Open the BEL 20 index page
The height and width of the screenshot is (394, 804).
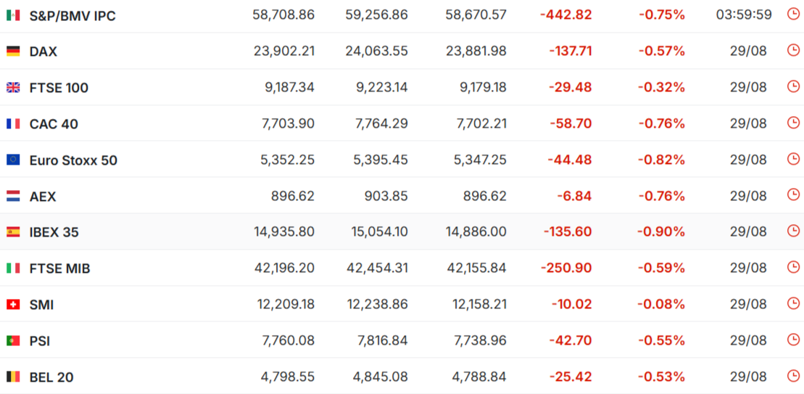tap(51, 377)
